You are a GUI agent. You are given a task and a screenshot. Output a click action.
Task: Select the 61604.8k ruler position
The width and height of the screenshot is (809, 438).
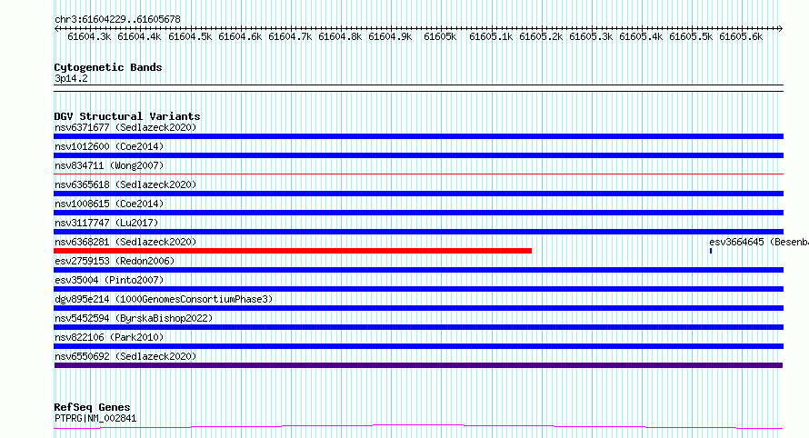340,36
